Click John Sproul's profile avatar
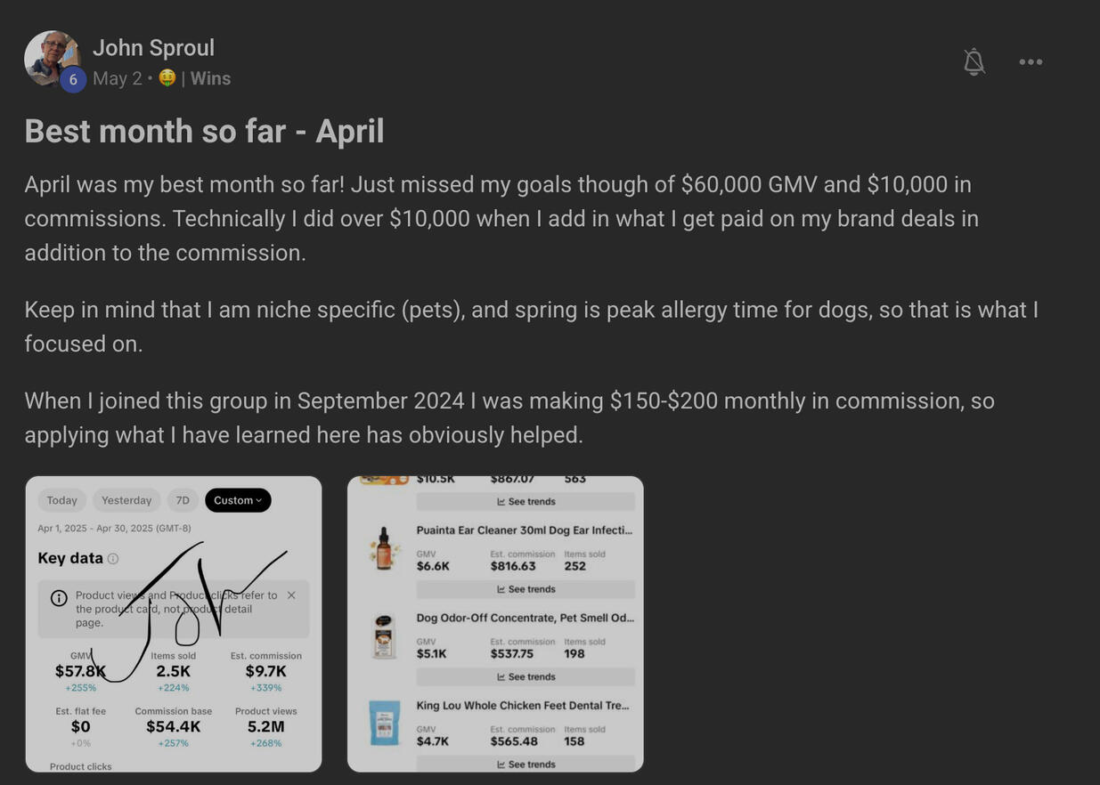 coord(51,57)
